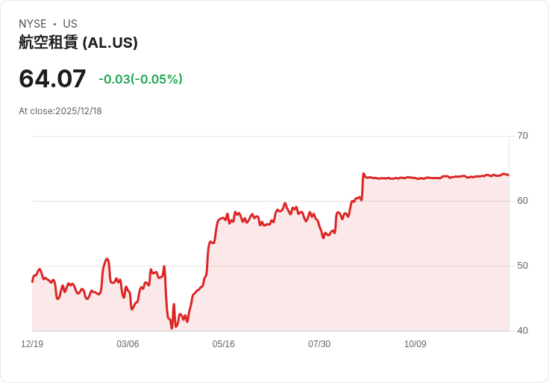Click the At close:2025/12/18 timestamp
Viewport: 549px width, 383px height.
pos(60,111)
